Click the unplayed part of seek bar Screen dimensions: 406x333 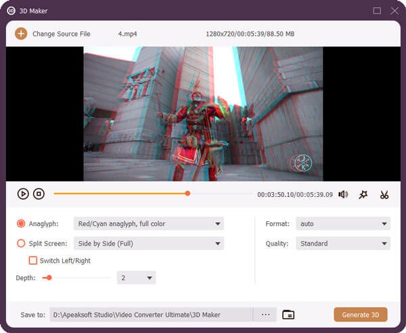[x=221, y=194]
